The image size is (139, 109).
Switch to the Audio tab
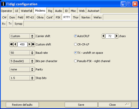tap(59, 11)
